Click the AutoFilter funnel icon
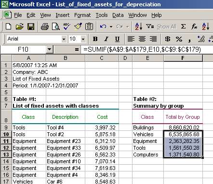This screenshot has width=213, height=184. point(150,26)
